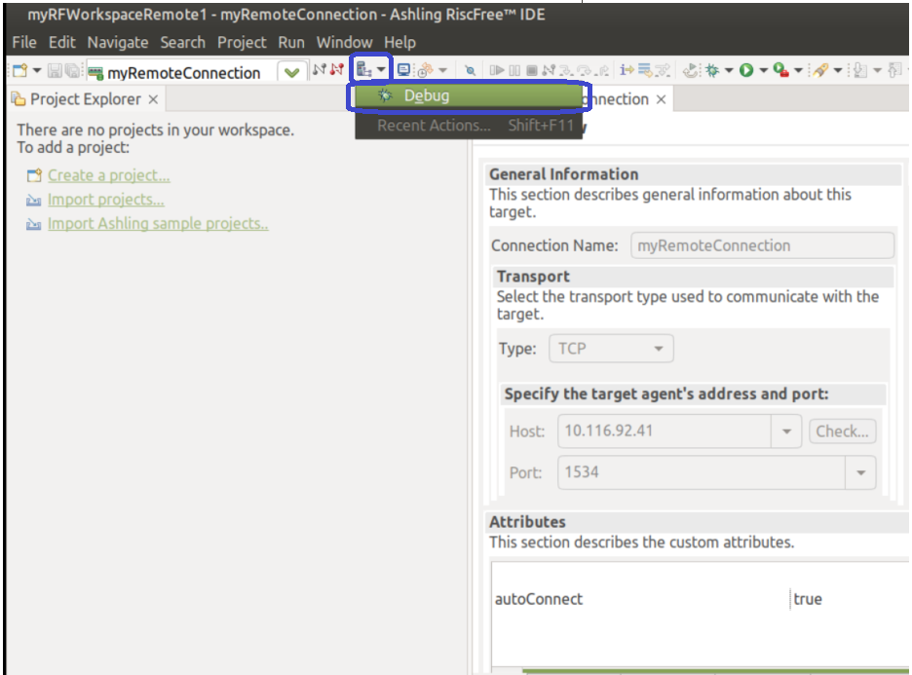This screenshot has height=675, width=912.
Task: Click the green Run play icon
Action: coord(746,70)
